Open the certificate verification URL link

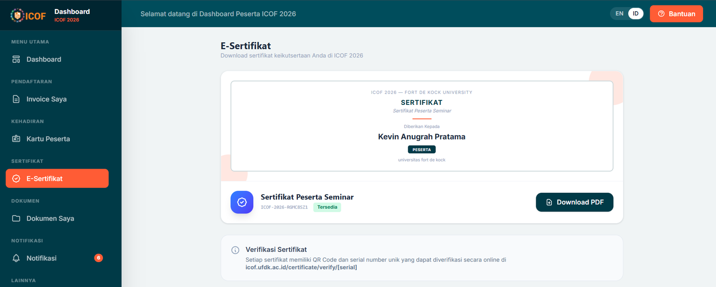301,267
